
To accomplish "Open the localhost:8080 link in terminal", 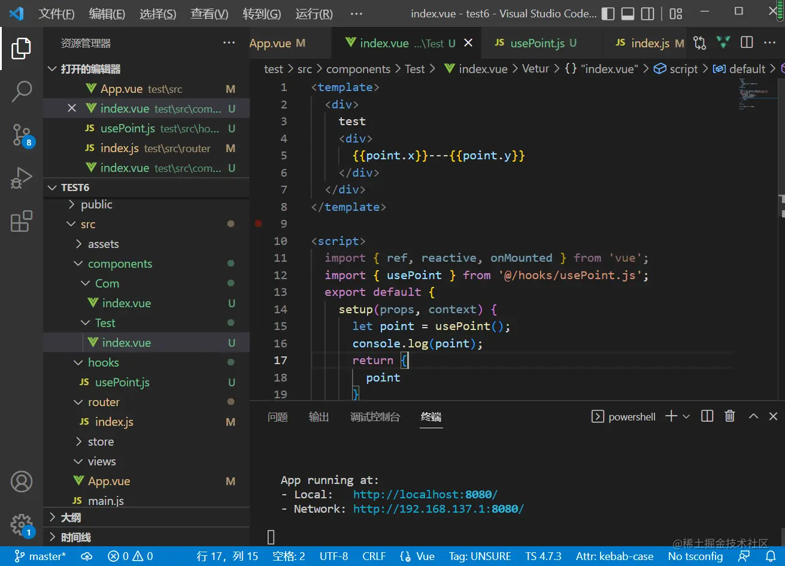I will click(425, 495).
